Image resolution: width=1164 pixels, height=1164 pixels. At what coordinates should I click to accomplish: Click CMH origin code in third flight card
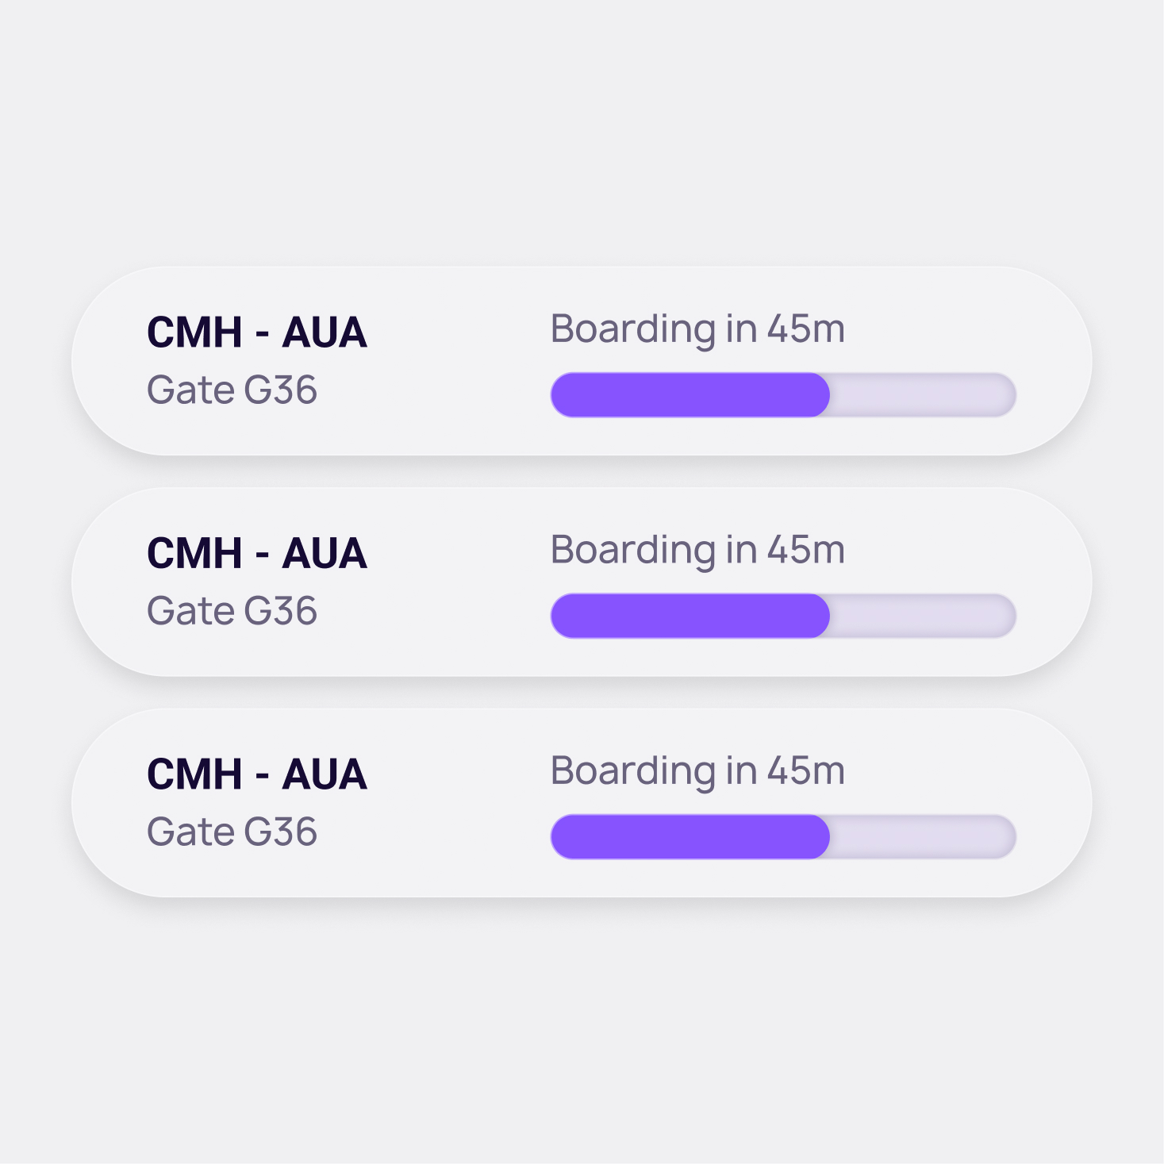click(194, 774)
